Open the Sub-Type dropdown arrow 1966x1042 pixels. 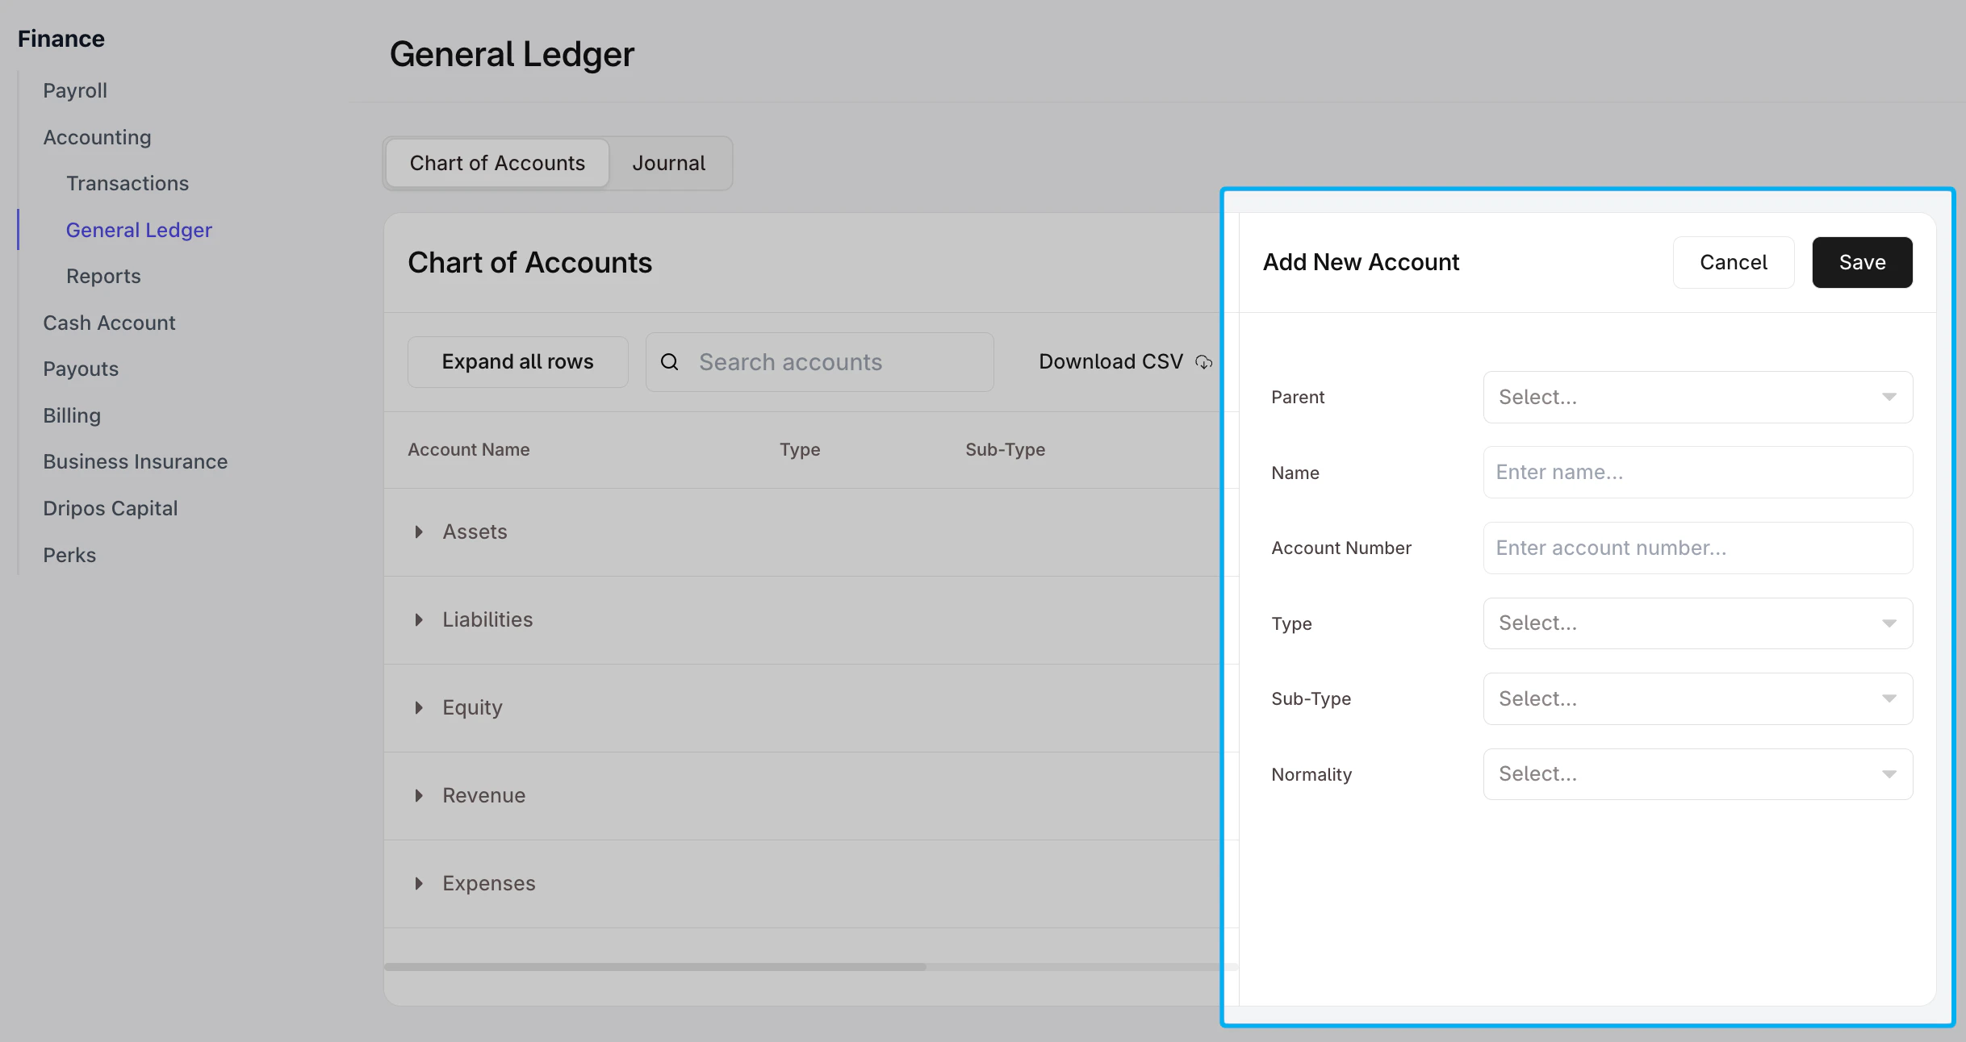tap(1889, 698)
